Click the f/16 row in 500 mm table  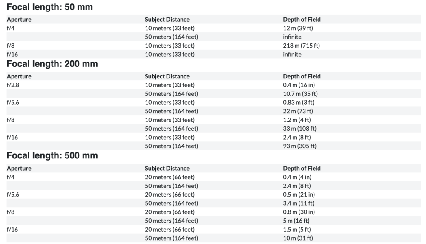(213, 230)
